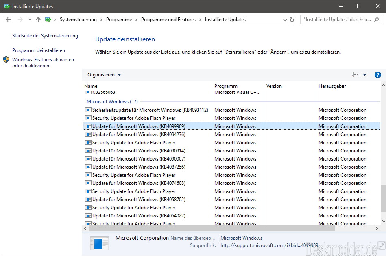The width and height of the screenshot is (386, 256).
Task: Click the Control Panel icon in address bar
Action: click(48, 20)
